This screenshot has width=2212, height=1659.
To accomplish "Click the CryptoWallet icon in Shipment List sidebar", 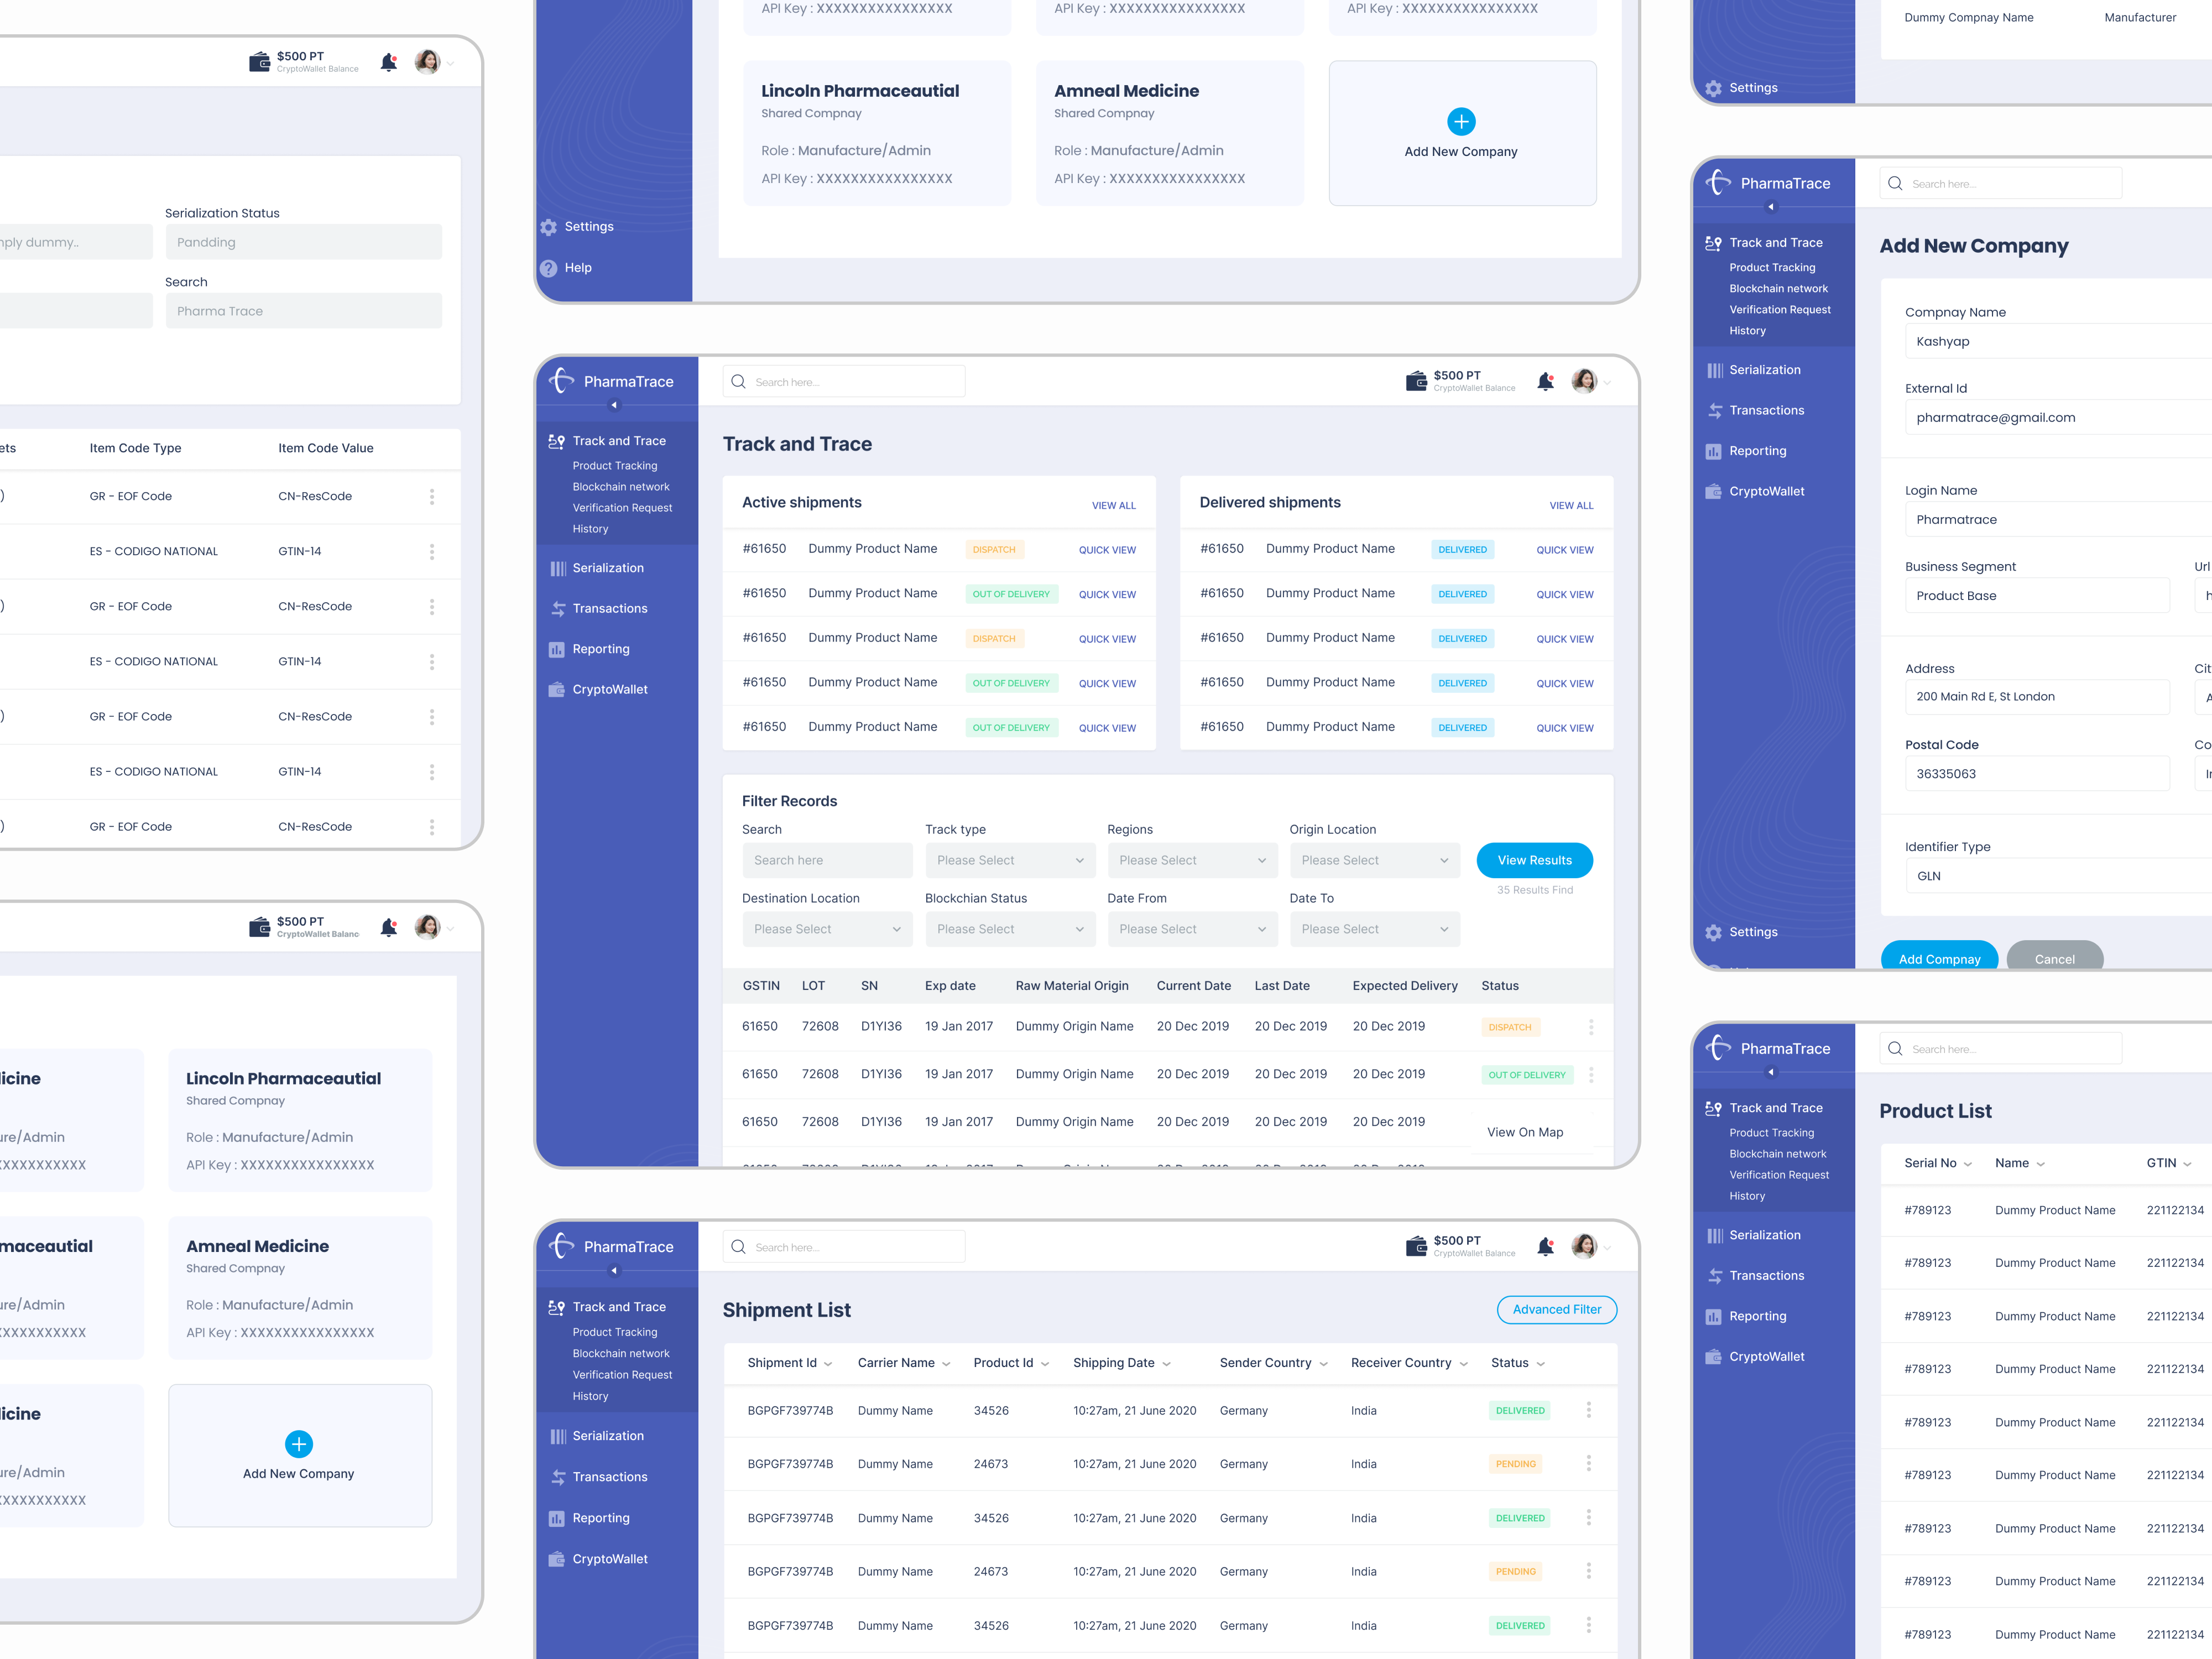I will 557,1559.
